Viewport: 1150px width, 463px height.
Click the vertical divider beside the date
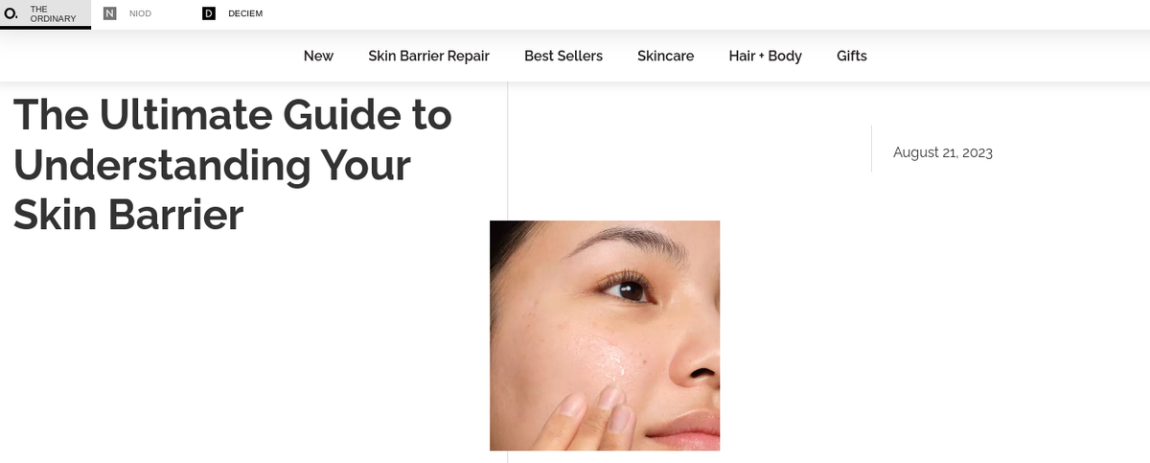(x=871, y=149)
